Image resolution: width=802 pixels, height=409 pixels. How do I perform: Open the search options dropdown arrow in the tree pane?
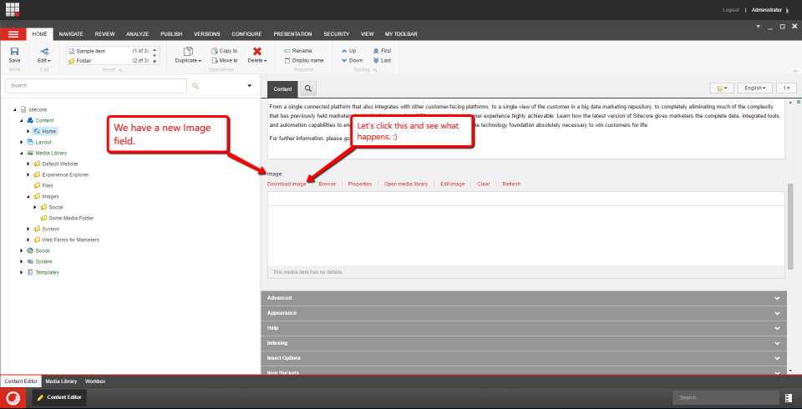click(x=249, y=85)
